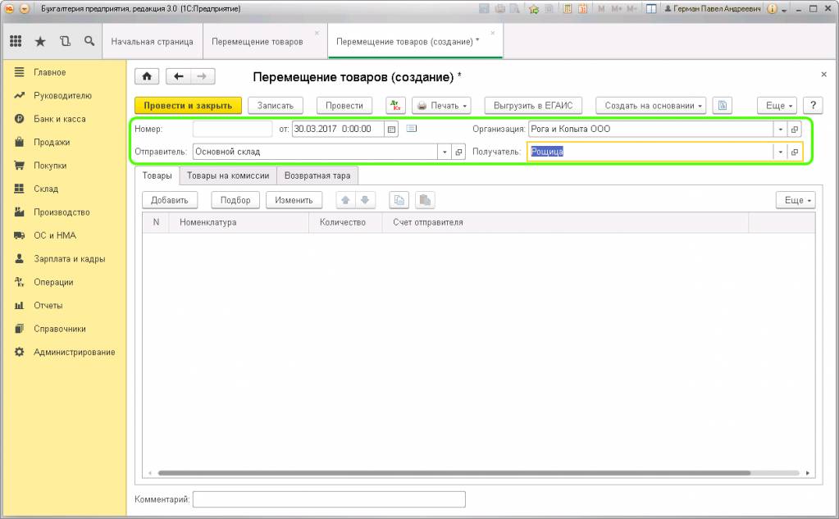Viewport: 839px width, 519px height.
Task: Select the Товары tab
Action: click(x=157, y=175)
